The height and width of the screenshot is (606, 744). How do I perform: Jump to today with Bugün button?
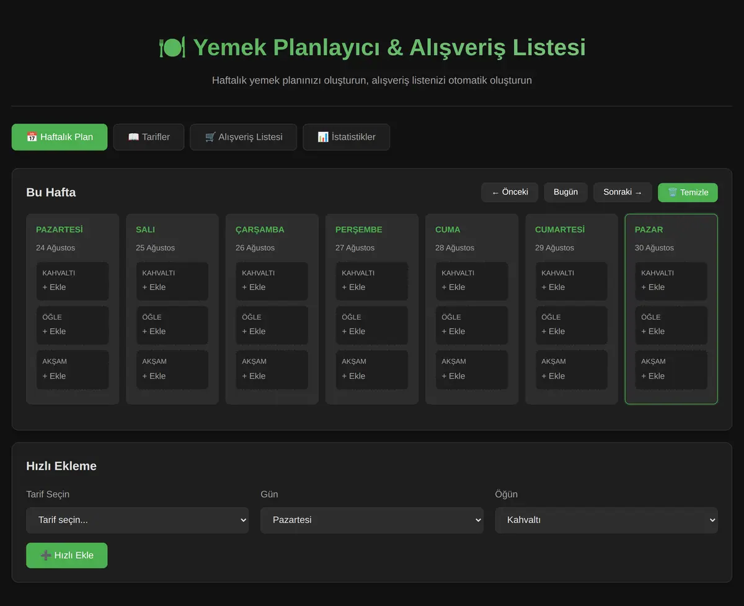coord(565,192)
